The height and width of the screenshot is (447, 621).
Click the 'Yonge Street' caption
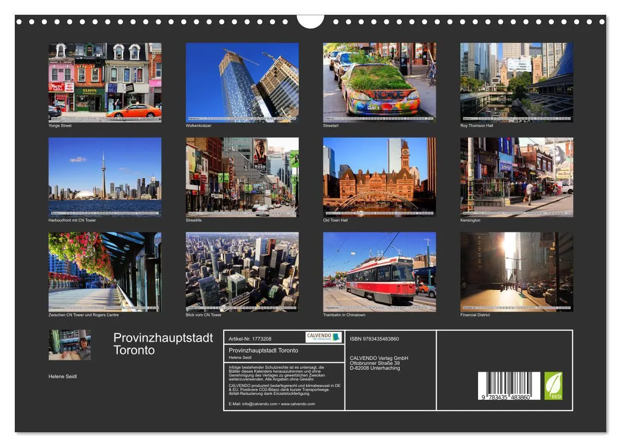click(60, 126)
